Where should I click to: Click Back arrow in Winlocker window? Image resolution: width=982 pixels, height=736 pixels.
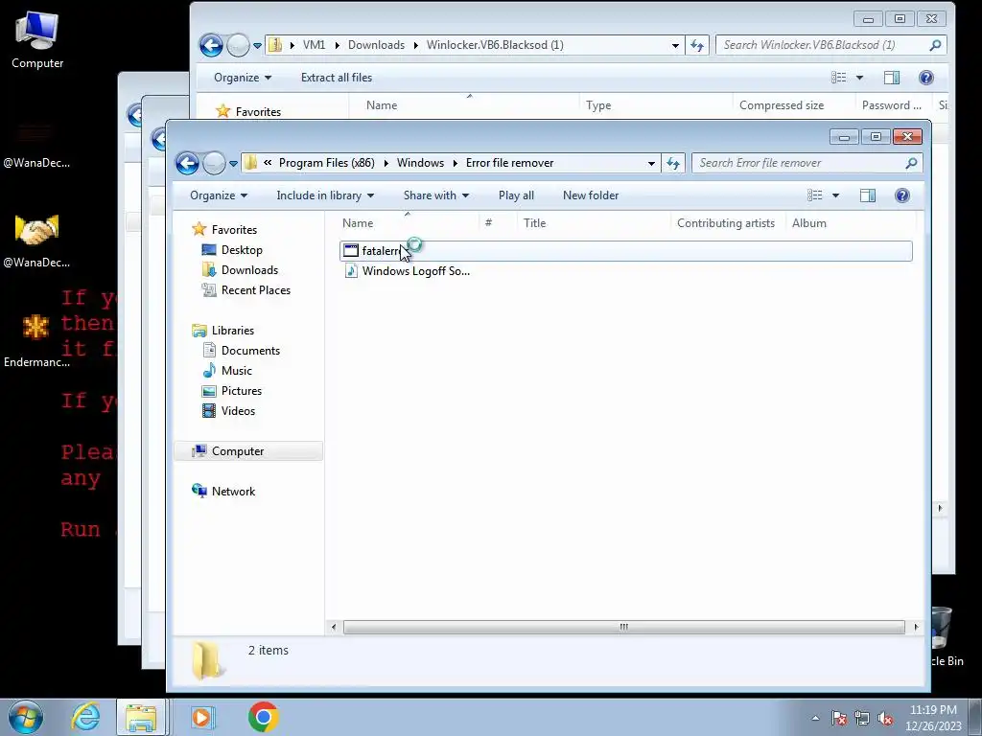(211, 45)
